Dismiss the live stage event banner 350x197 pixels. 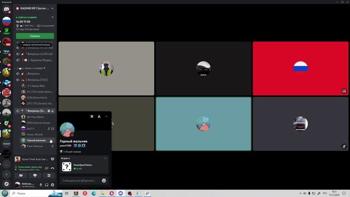click(x=52, y=17)
